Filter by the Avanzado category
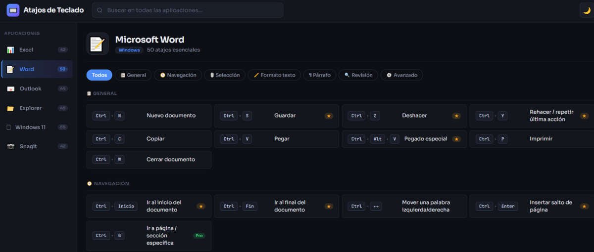 click(401, 75)
